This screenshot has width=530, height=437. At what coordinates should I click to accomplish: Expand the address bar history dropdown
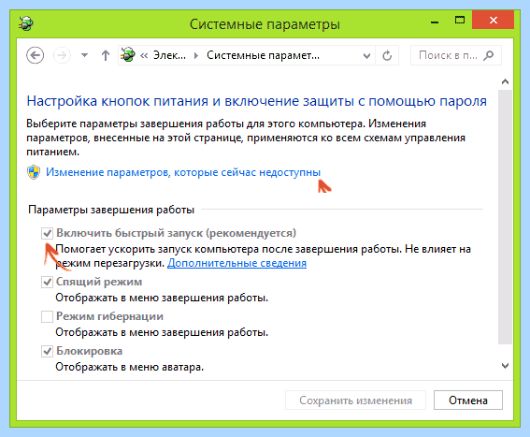tap(366, 55)
